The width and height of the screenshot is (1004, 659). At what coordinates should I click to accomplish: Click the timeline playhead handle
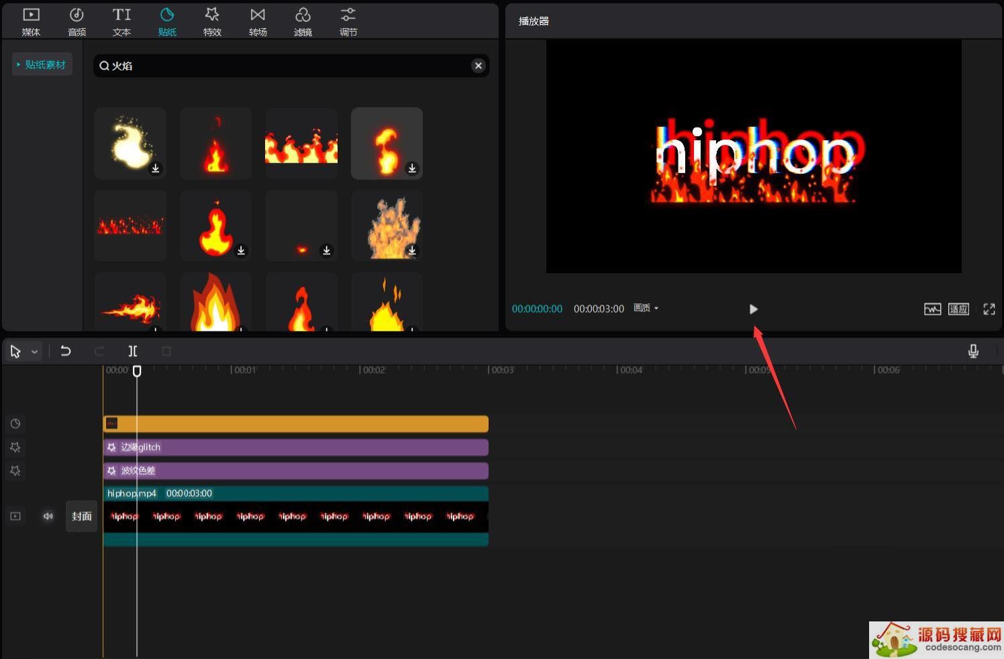coord(137,371)
